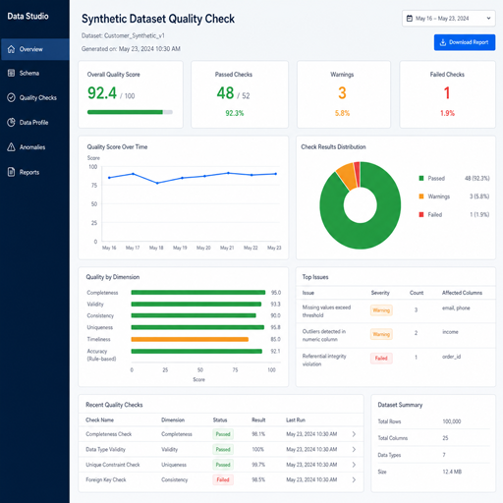Click the Dimension column header

pyautogui.click(x=173, y=420)
